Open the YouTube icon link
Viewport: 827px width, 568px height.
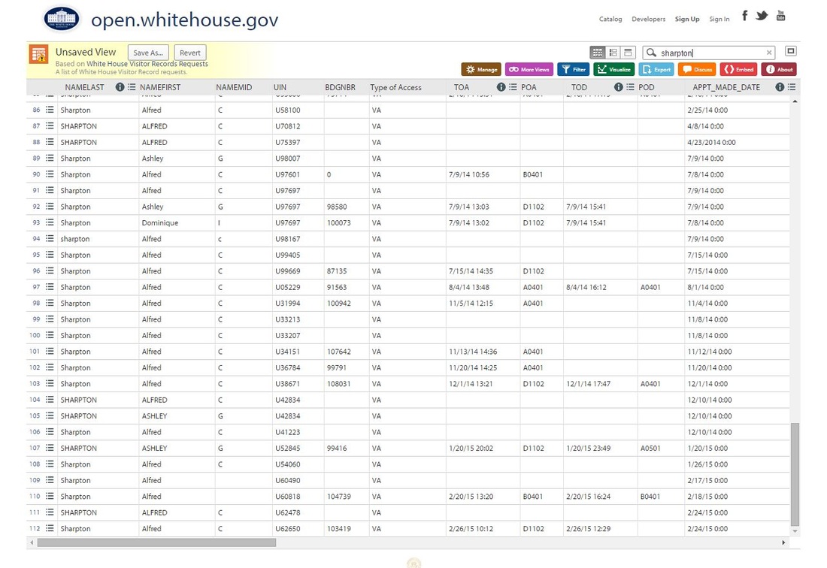point(780,15)
